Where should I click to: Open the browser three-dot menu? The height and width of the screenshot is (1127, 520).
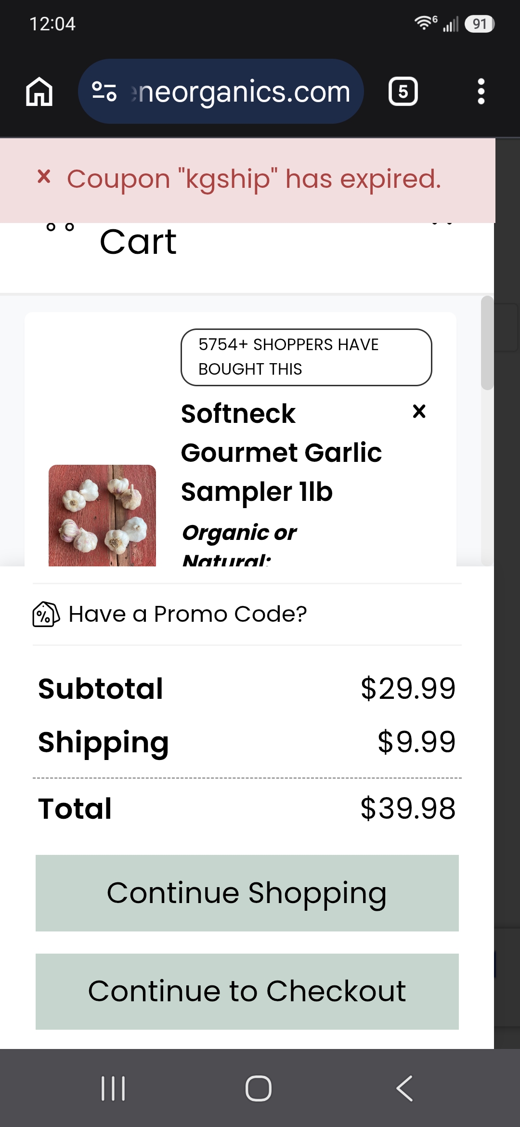click(481, 92)
